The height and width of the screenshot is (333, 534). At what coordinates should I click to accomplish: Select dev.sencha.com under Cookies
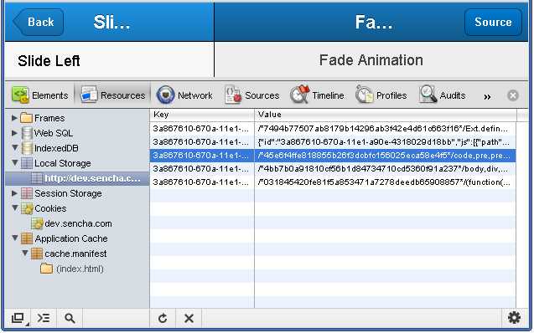tap(71, 223)
